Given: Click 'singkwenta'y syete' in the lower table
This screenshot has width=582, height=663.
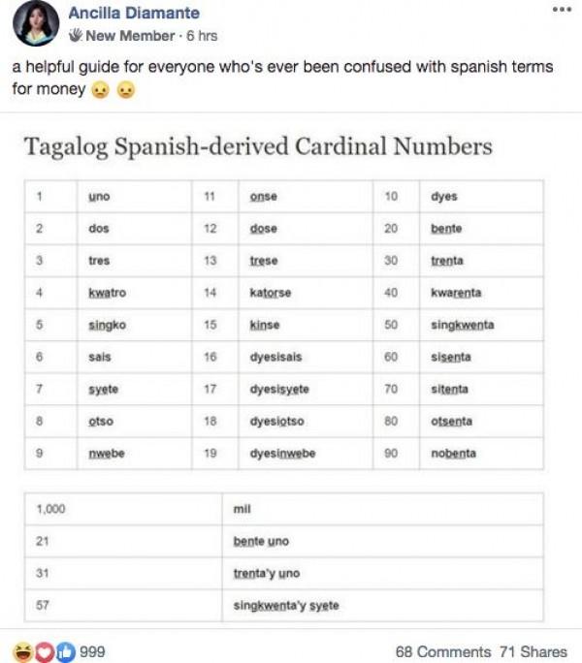Looking at the screenshot, I should (286, 606).
